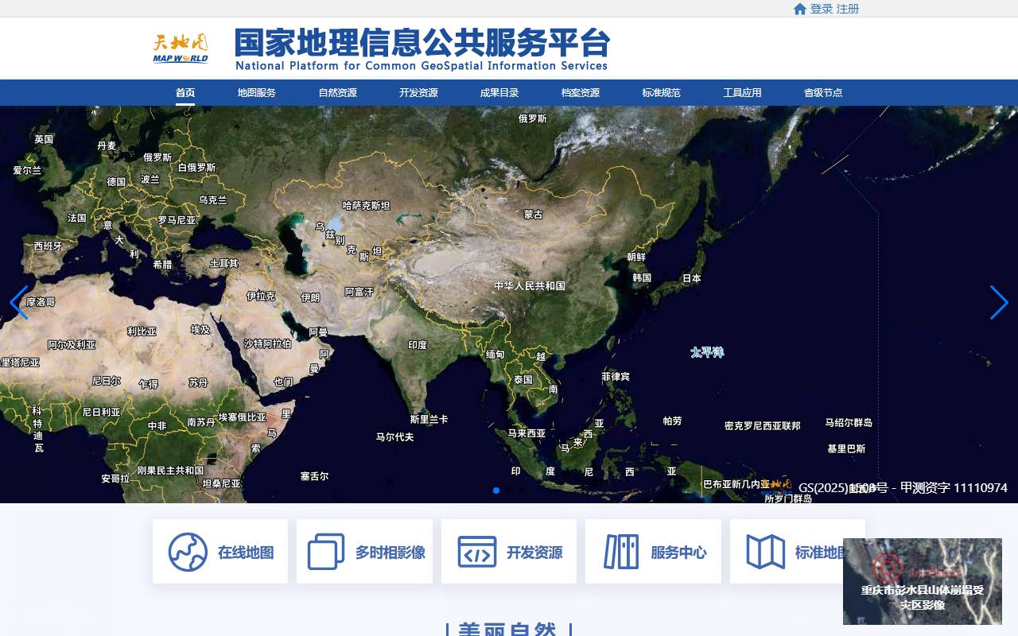Open the 自然资源 menu
This screenshot has width=1018, height=636.
338,92
